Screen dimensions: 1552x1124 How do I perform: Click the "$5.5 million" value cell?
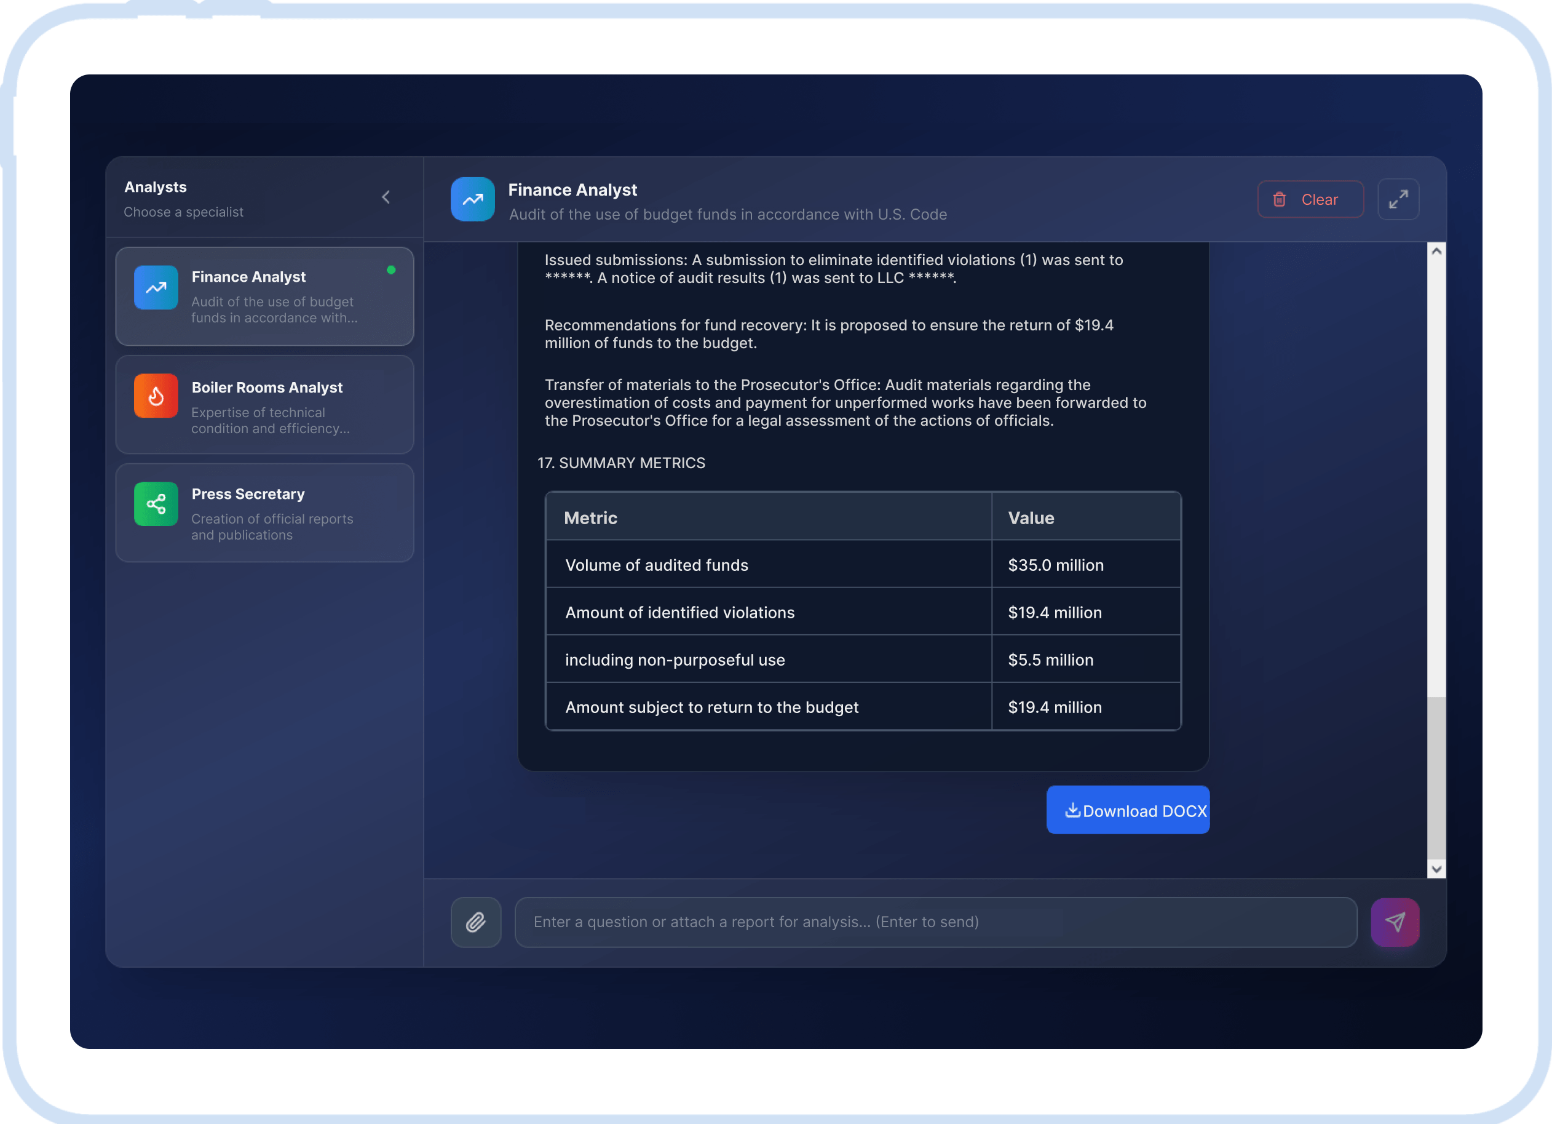click(x=1086, y=659)
